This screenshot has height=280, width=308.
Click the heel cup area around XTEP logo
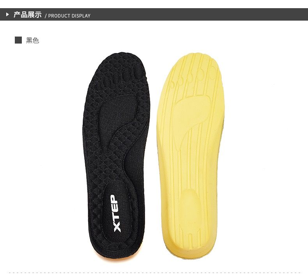tap(118, 213)
